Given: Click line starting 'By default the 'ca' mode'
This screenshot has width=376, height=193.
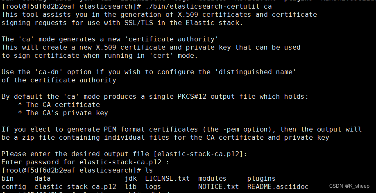Looking at the screenshot, I should click(155, 97).
